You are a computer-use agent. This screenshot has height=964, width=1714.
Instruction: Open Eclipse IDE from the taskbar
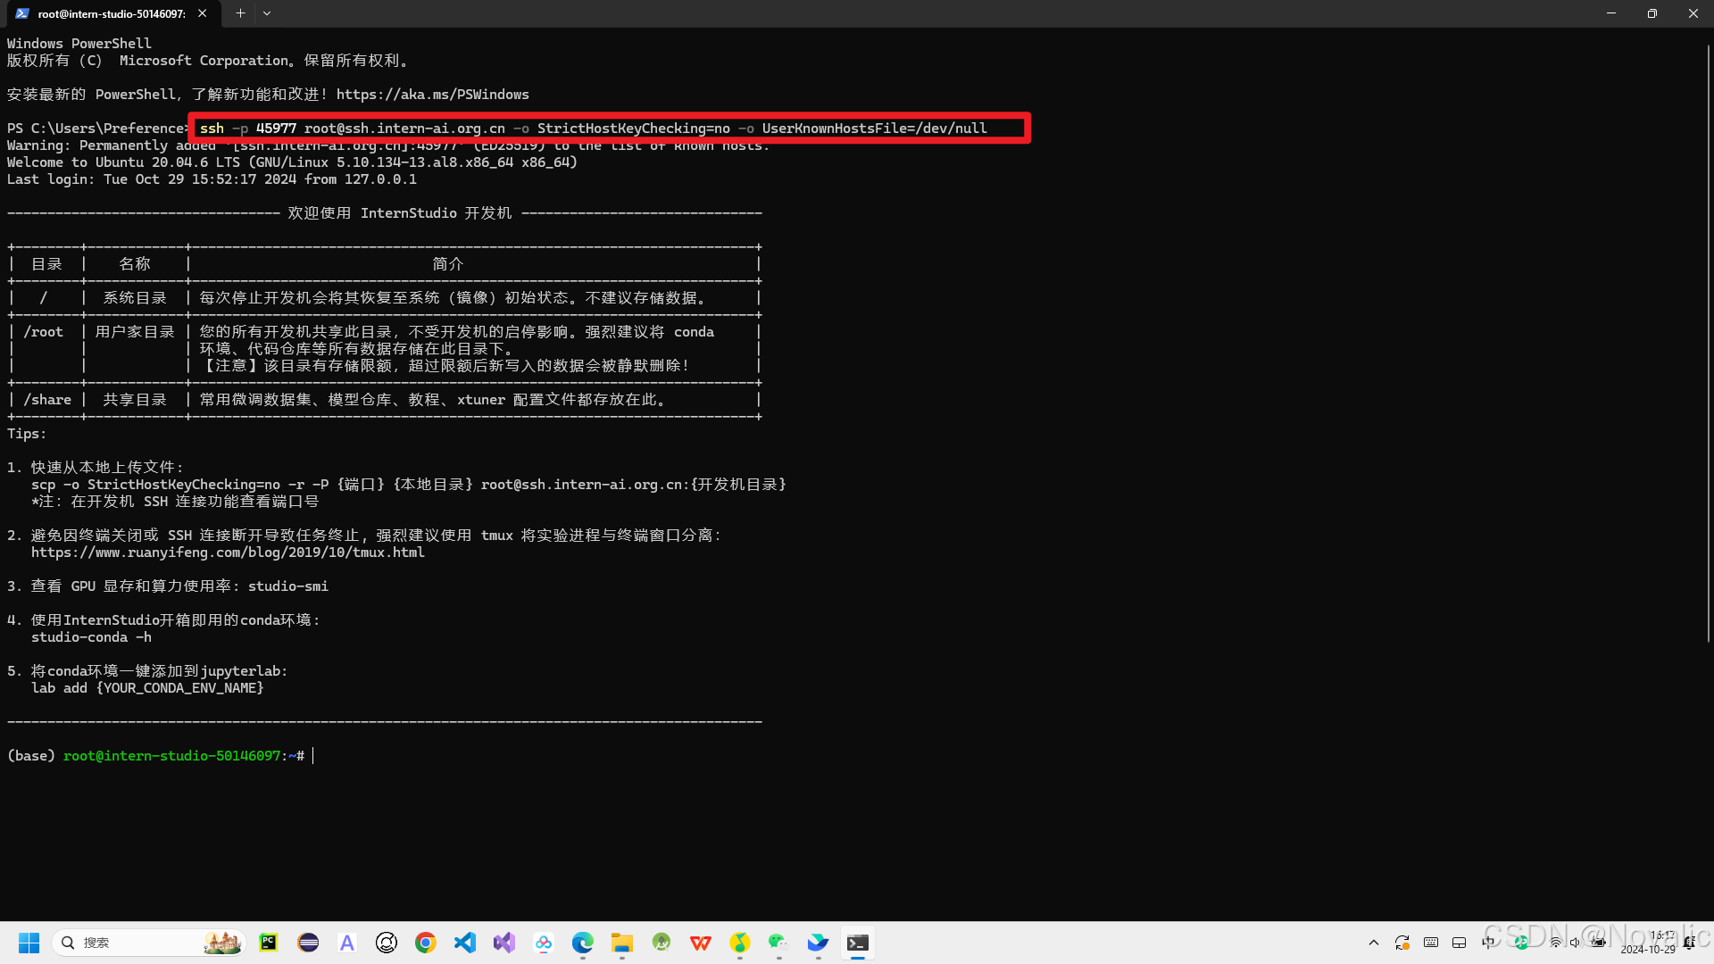308,943
